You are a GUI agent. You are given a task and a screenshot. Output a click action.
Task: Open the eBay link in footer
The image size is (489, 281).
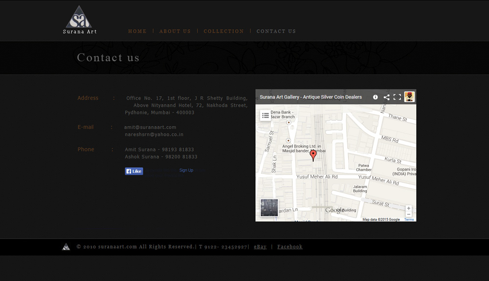260,247
